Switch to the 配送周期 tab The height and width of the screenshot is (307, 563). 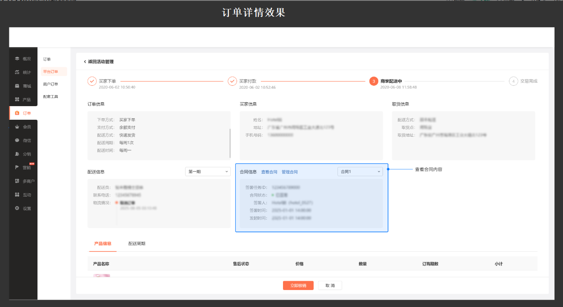137,244
